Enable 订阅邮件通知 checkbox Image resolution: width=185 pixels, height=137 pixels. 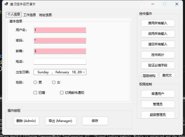coord(62,93)
